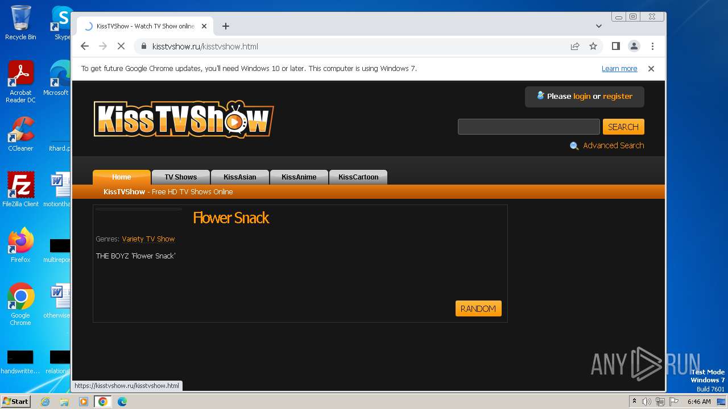Screen dimensions: 728x409
Task: Click the network tray icon
Action: (x=660, y=402)
